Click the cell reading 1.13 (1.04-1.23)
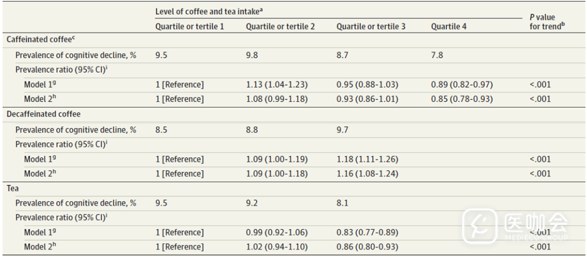587x258 pixels. (277, 85)
